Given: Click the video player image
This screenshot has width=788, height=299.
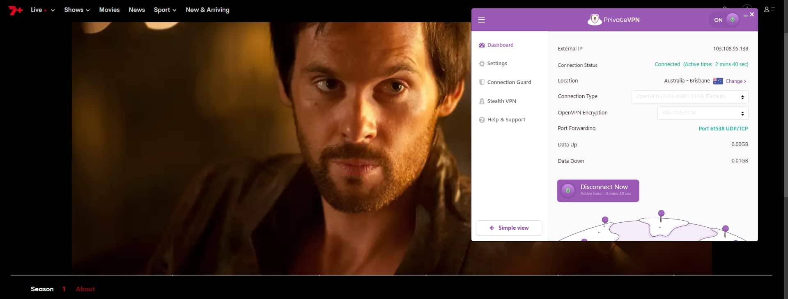Looking at the screenshot, I should pos(271,148).
